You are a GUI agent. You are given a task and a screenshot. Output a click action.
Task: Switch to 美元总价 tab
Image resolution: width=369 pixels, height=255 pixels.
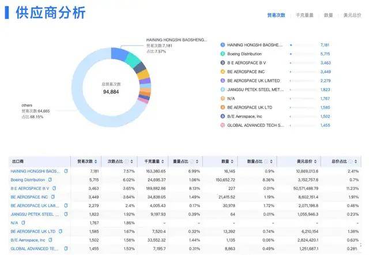(x=352, y=16)
